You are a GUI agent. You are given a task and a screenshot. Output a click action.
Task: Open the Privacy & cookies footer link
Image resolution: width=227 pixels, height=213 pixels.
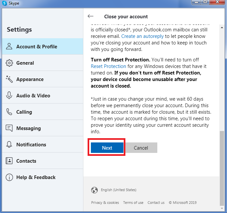point(105,203)
